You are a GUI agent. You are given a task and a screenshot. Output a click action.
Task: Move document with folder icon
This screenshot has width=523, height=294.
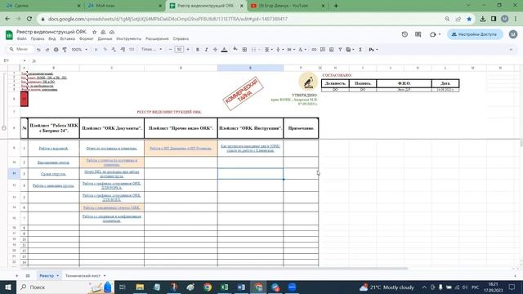pos(103,32)
